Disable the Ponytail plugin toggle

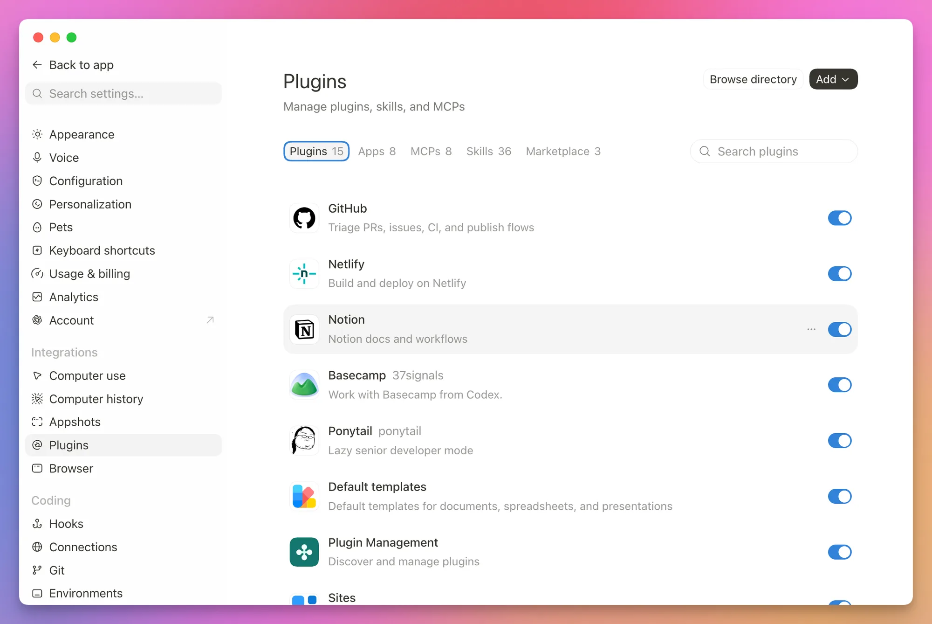[840, 441]
